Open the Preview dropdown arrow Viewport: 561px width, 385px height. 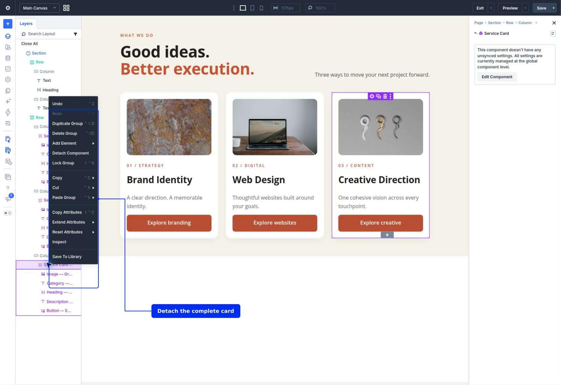click(525, 8)
